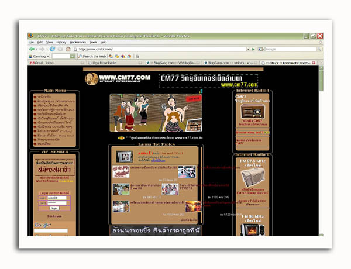Screen dimensions: 351x269
Task: Switch to the Bigg Downloader tab
Action: [x=115, y=63]
